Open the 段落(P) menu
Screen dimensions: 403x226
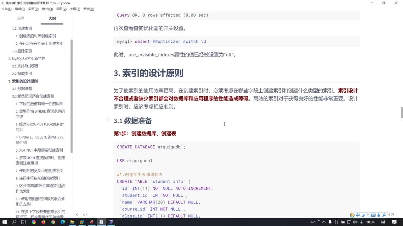pos(33,9)
